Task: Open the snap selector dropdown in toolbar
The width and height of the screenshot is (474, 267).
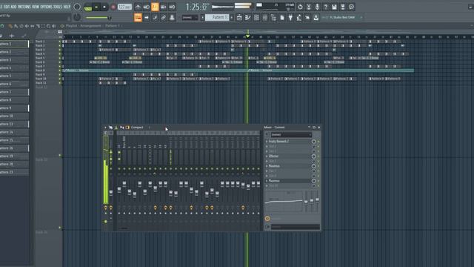Action: click(190, 18)
